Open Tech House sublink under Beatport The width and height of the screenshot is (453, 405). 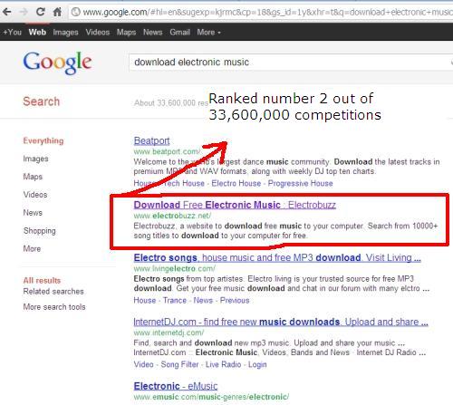[184, 183]
